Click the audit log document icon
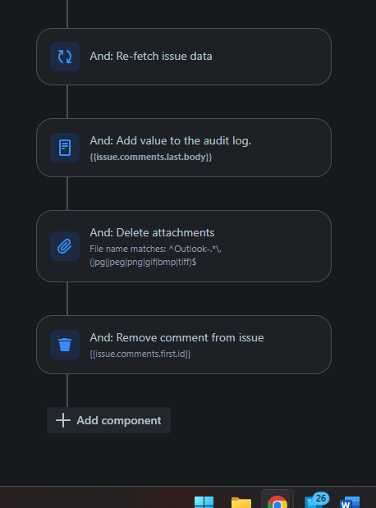Viewport: 376px width, 508px height. coord(65,148)
